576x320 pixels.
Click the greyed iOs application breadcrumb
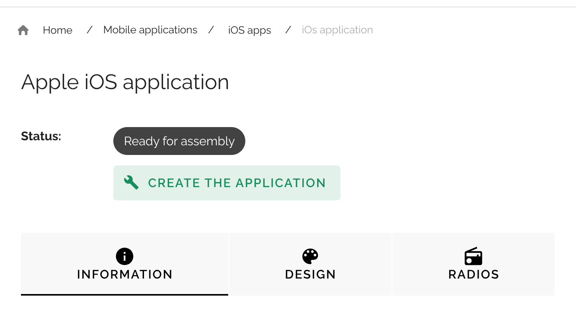(337, 30)
